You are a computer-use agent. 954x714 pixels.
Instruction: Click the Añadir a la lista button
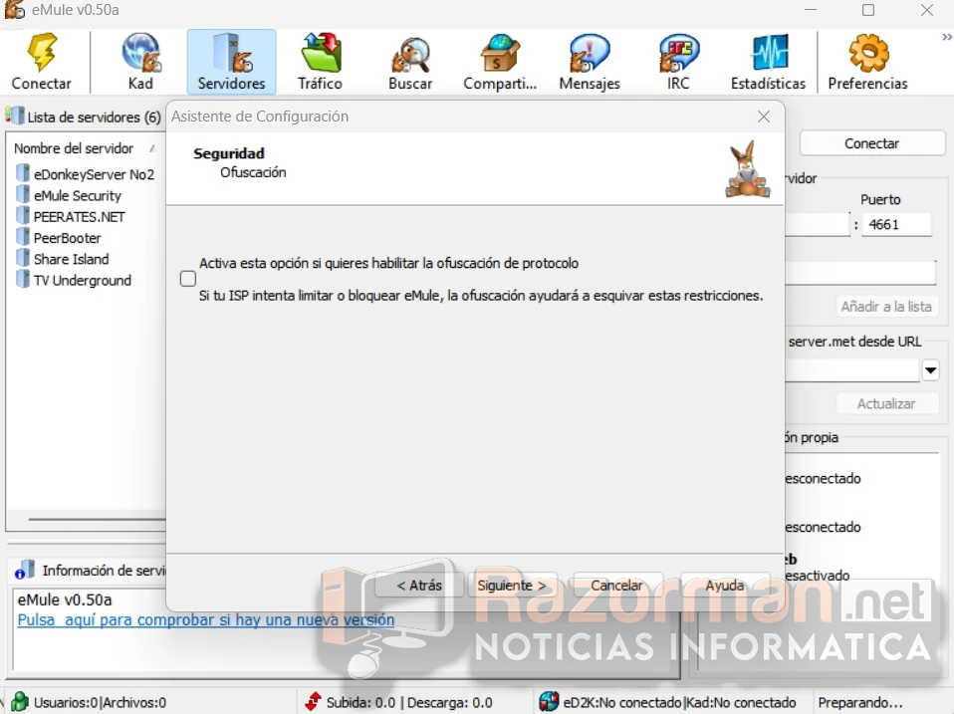coord(886,307)
